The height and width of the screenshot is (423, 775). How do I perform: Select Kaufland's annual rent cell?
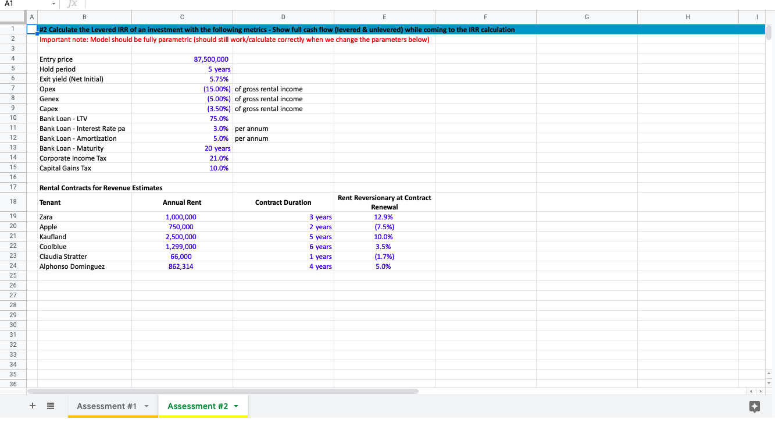pos(181,236)
